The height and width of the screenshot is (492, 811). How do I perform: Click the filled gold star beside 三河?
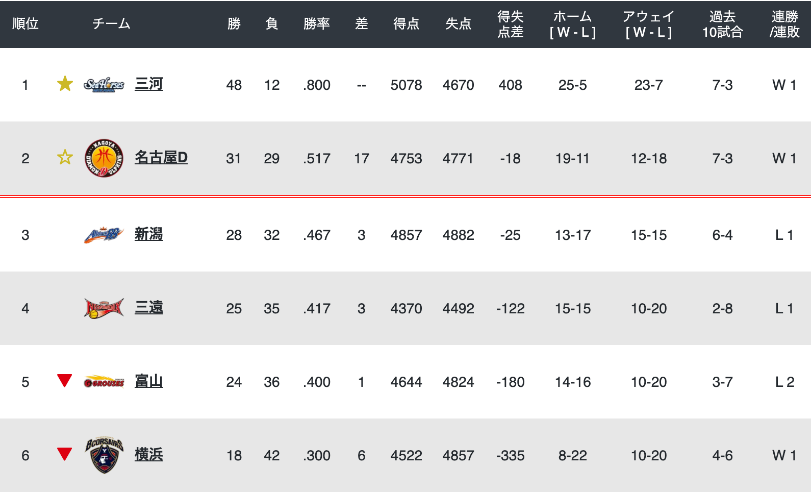[65, 83]
